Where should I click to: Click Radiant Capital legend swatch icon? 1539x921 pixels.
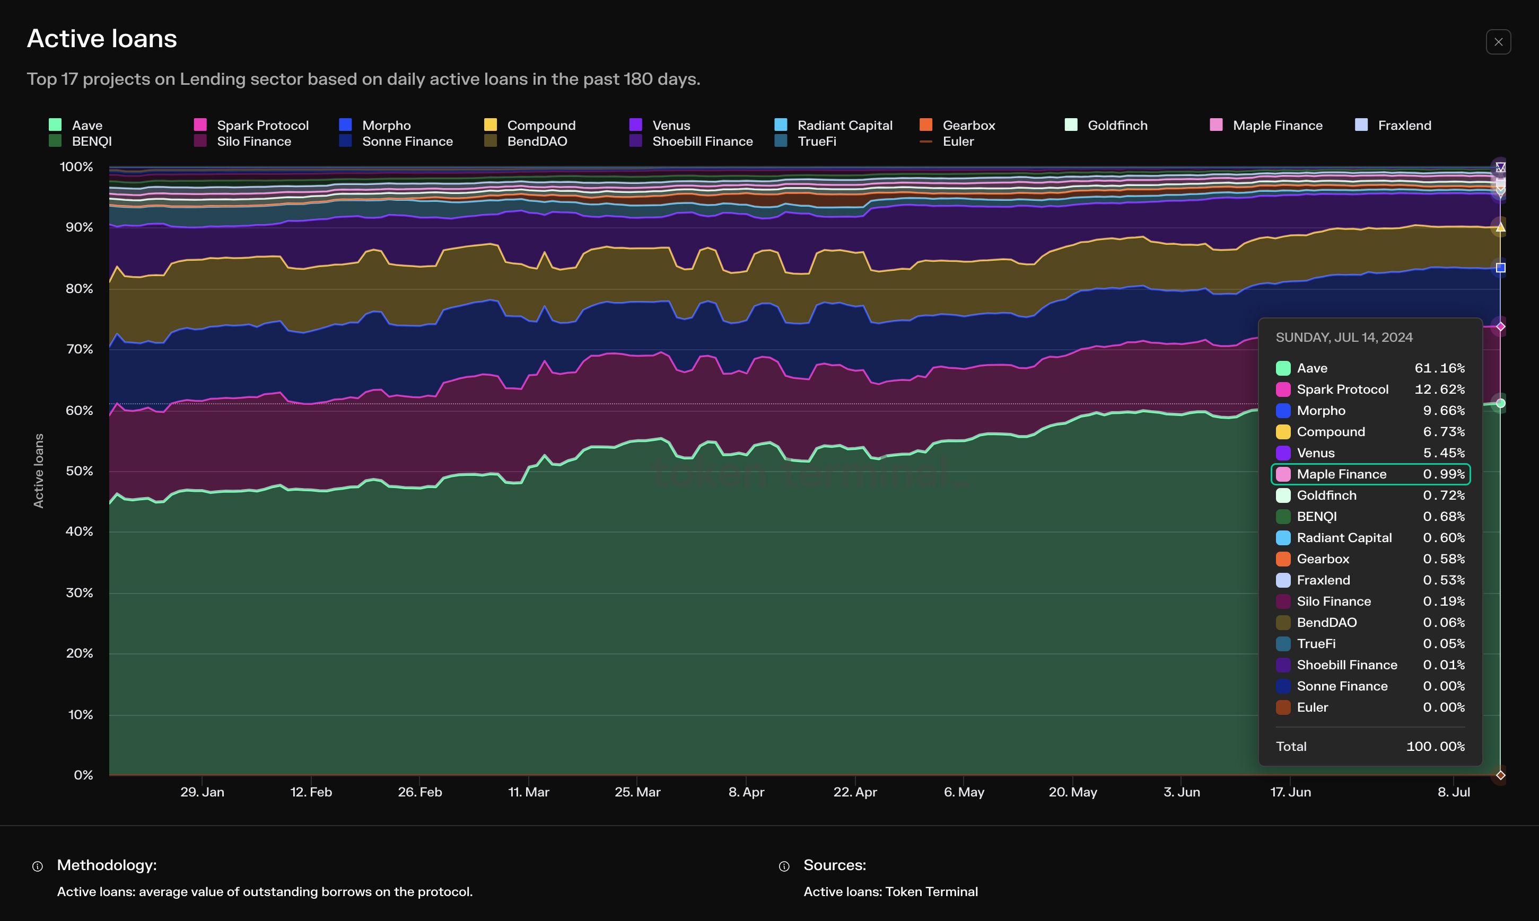pos(781,125)
